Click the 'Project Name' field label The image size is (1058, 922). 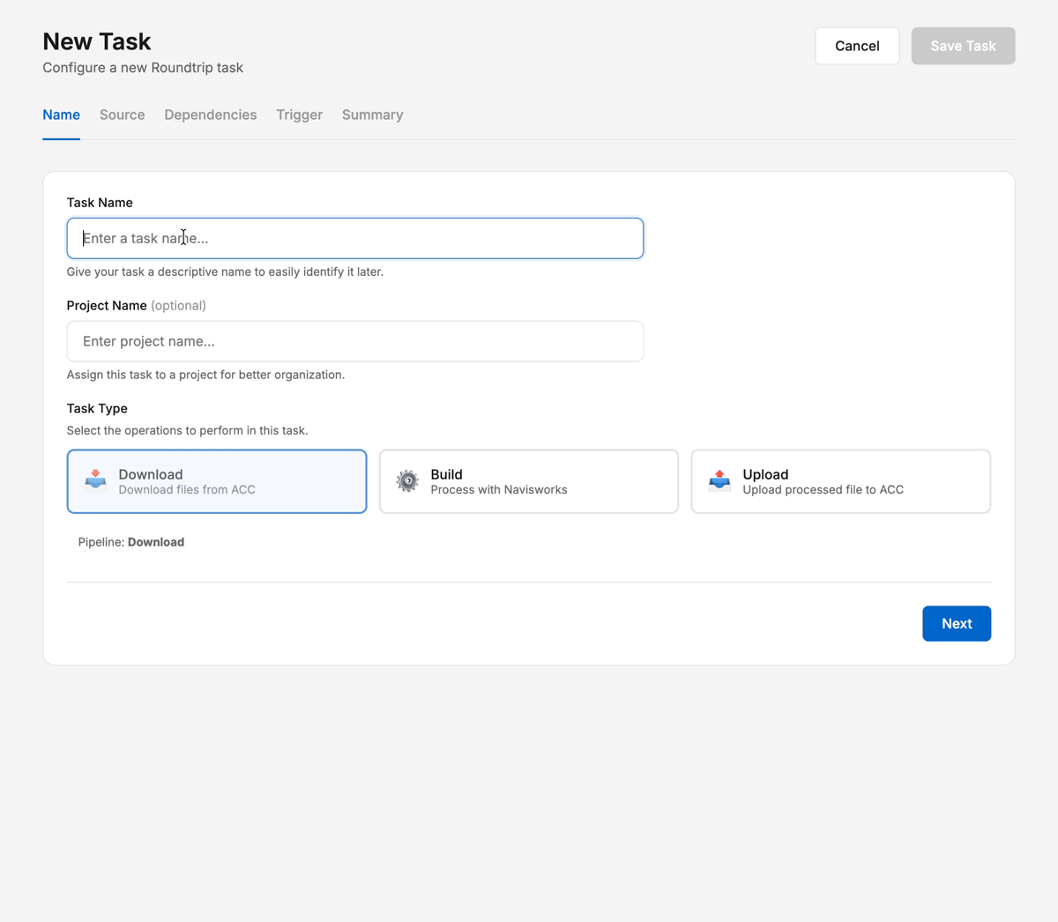click(107, 306)
